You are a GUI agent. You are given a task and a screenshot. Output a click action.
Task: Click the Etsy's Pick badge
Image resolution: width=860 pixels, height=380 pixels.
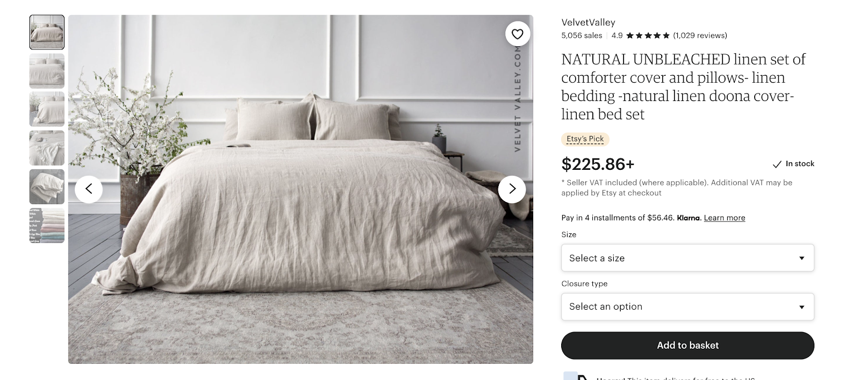585,139
